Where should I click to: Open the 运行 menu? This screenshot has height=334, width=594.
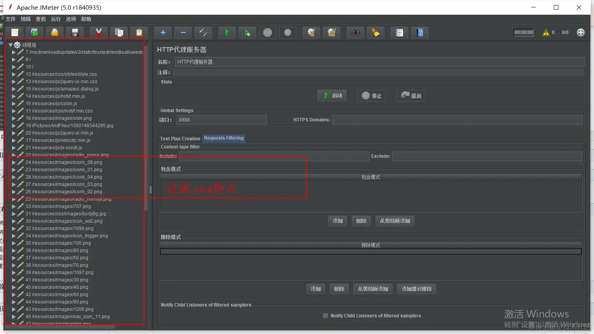[x=56, y=19]
